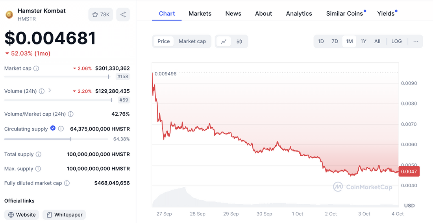Click the $0.004681 price heading
433x223 pixels.
(x=50, y=38)
